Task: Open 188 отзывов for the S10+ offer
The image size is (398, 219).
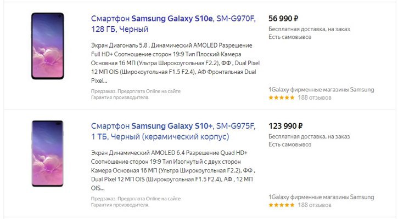Action: click(x=315, y=205)
